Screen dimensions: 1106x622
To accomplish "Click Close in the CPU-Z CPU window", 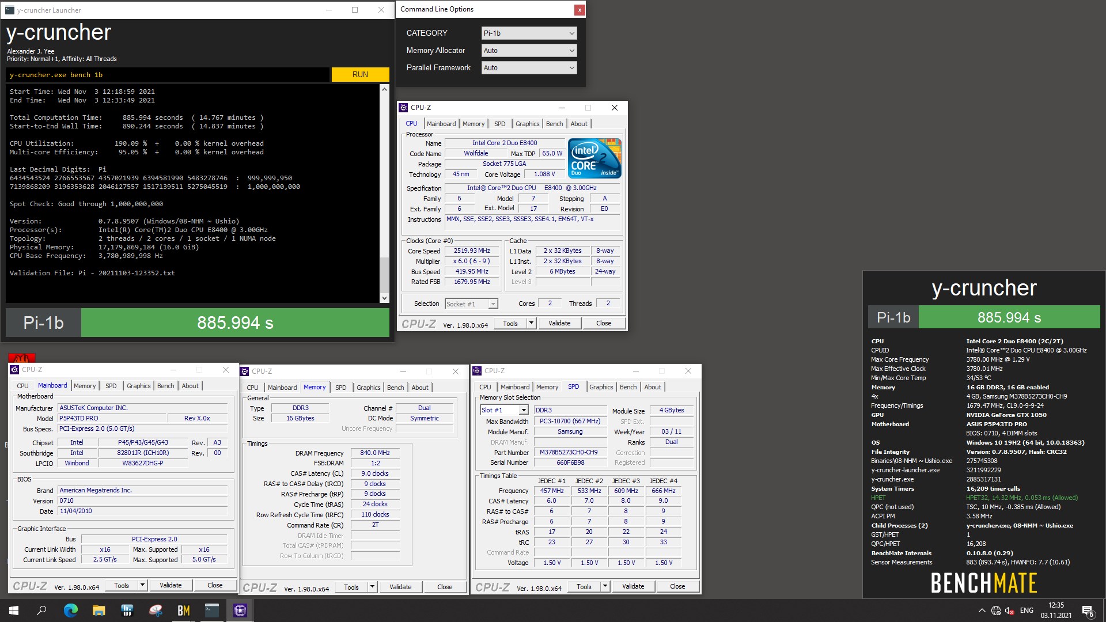I will coord(604,323).
